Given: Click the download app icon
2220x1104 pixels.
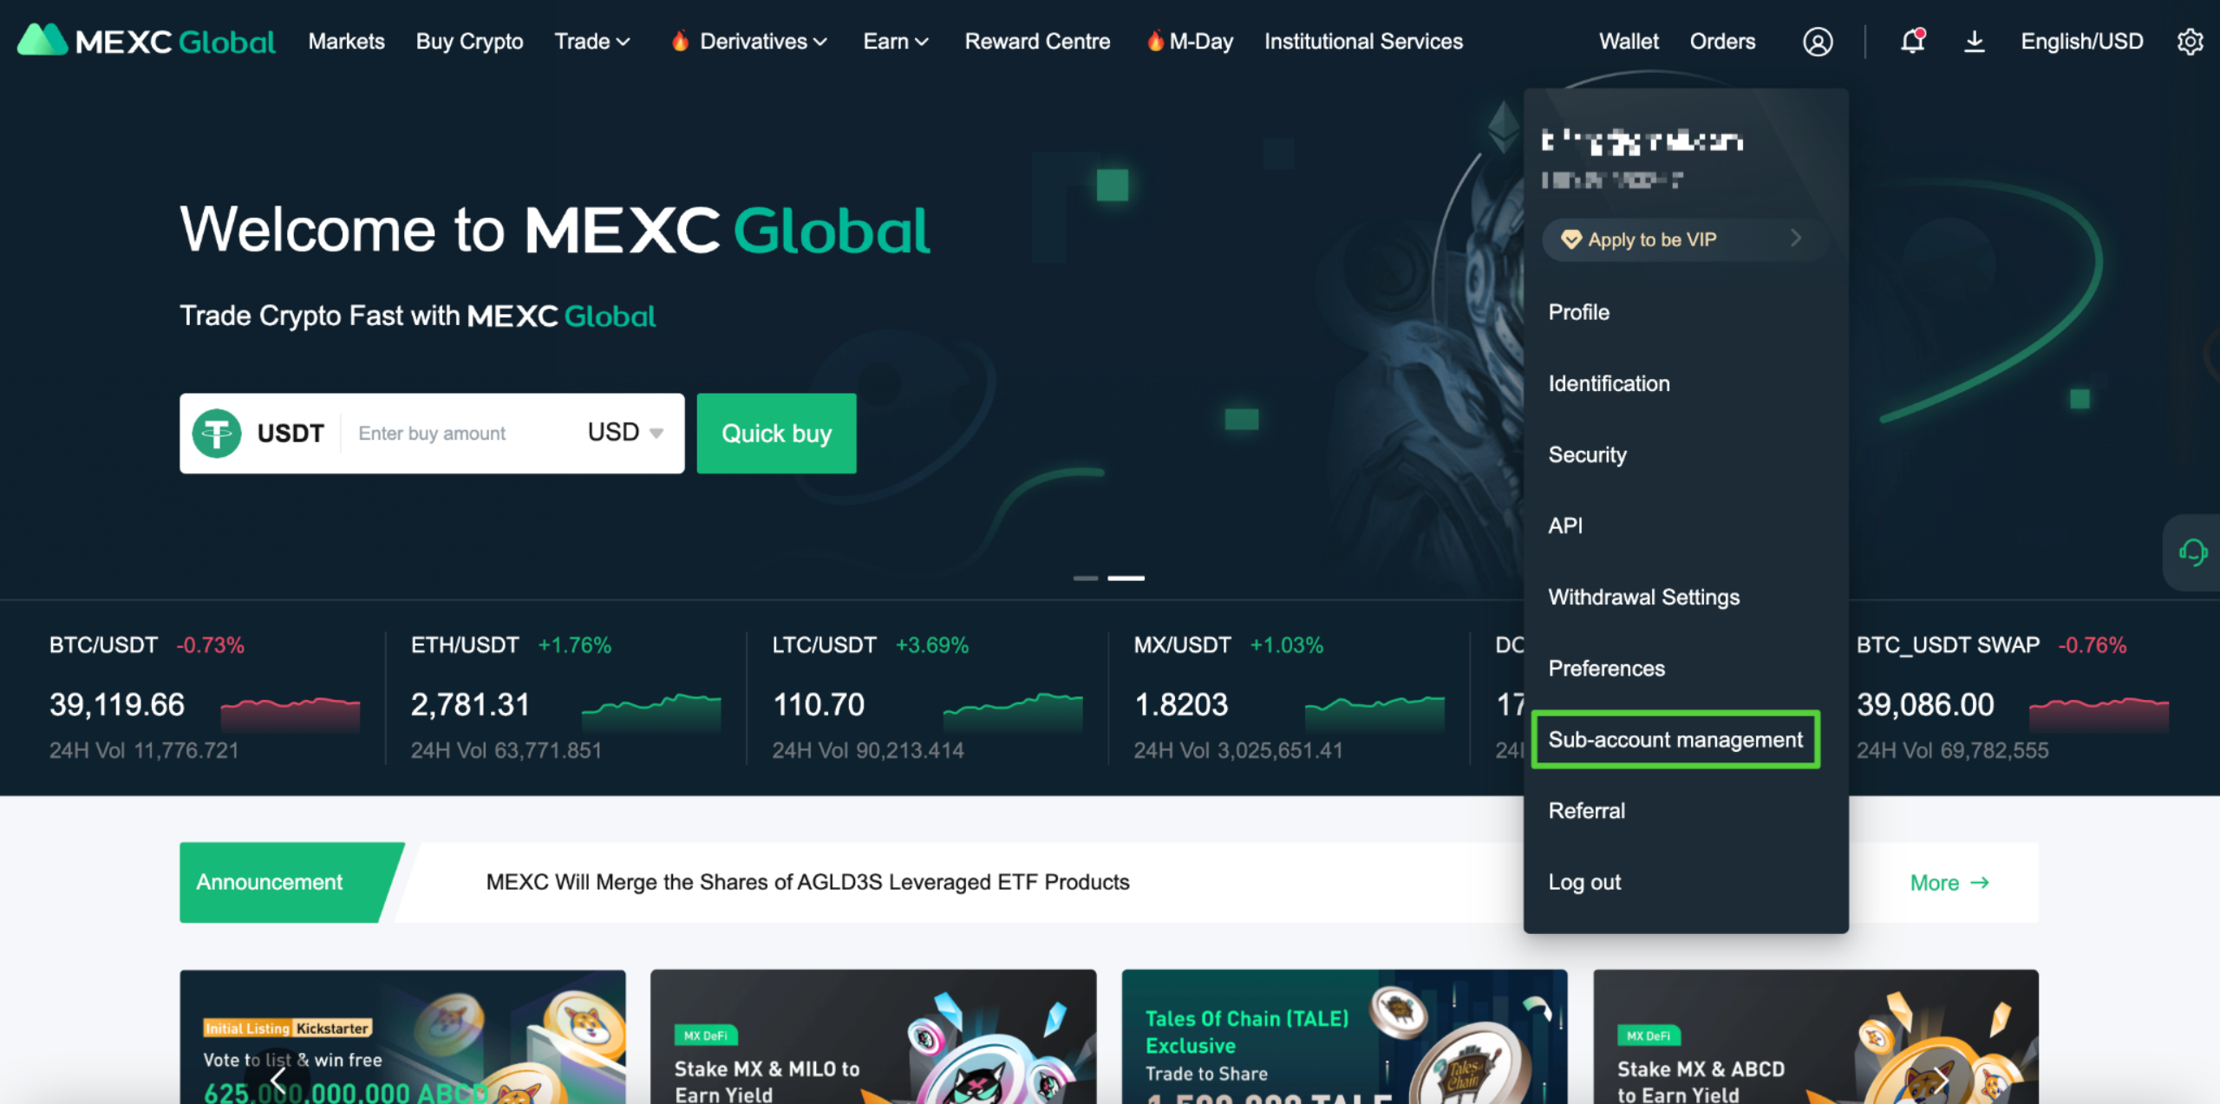Looking at the screenshot, I should point(1974,42).
